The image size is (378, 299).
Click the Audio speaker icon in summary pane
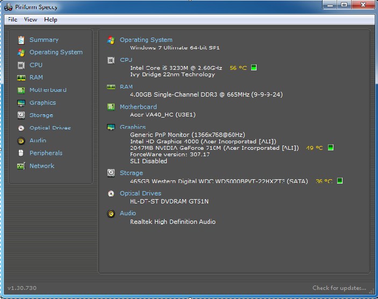point(111,214)
